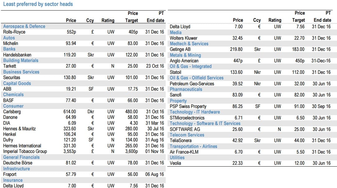The image size is (337, 188).
Task: Click the TeliaSonera company name
Action: tap(181, 141)
